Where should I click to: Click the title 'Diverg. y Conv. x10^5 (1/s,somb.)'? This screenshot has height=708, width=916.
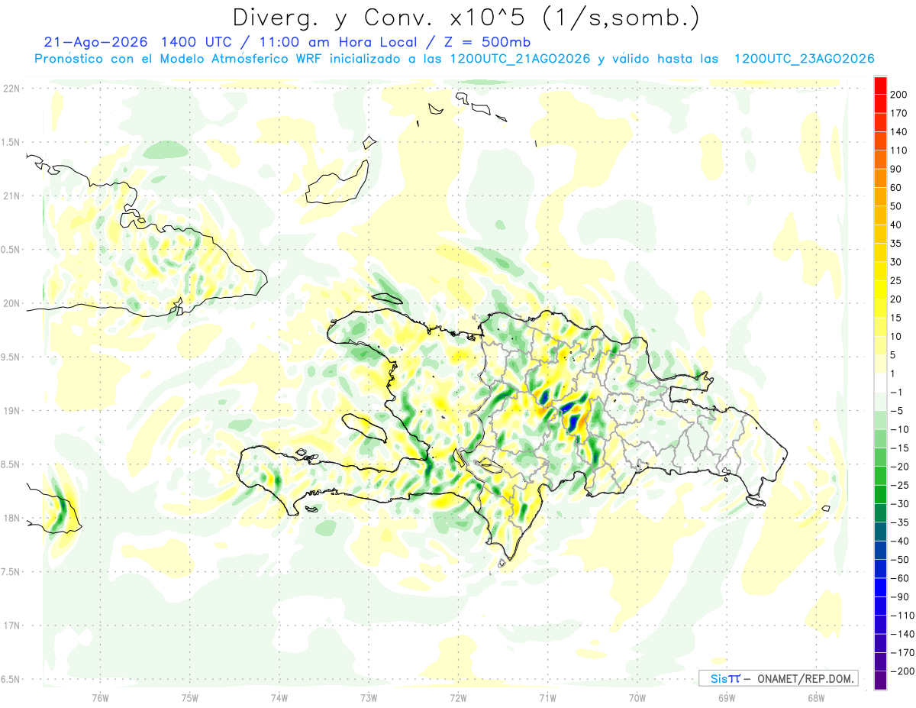click(466, 18)
